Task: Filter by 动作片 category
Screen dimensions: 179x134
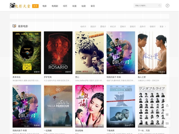Action: pos(83,27)
